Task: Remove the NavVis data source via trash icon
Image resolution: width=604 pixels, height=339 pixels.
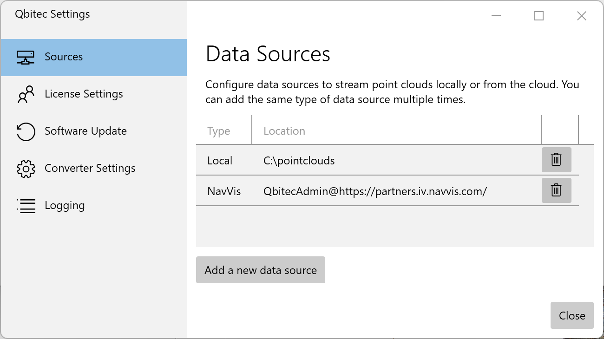Action: tap(556, 190)
